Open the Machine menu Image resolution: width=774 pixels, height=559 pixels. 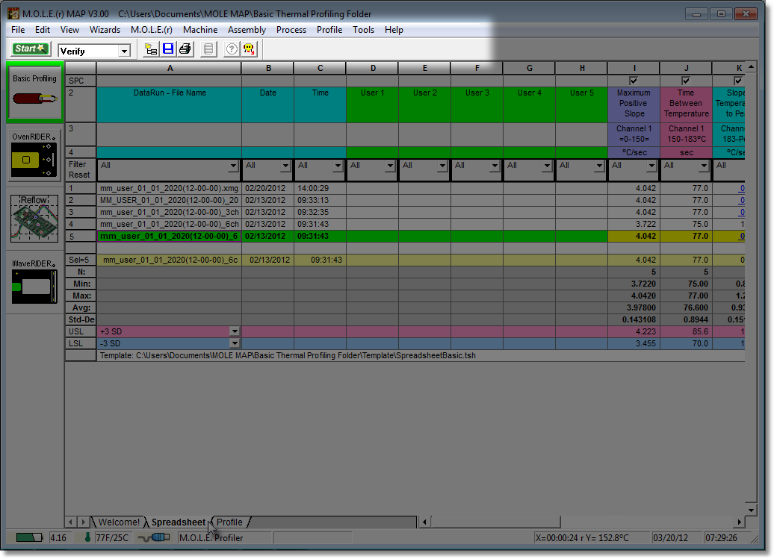pyautogui.click(x=200, y=30)
